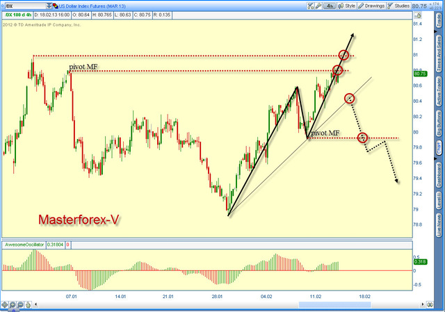The width and height of the screenshot is (445, 312).
Task: Click the small icon above price axis
Action: click(x=418, y=15)
